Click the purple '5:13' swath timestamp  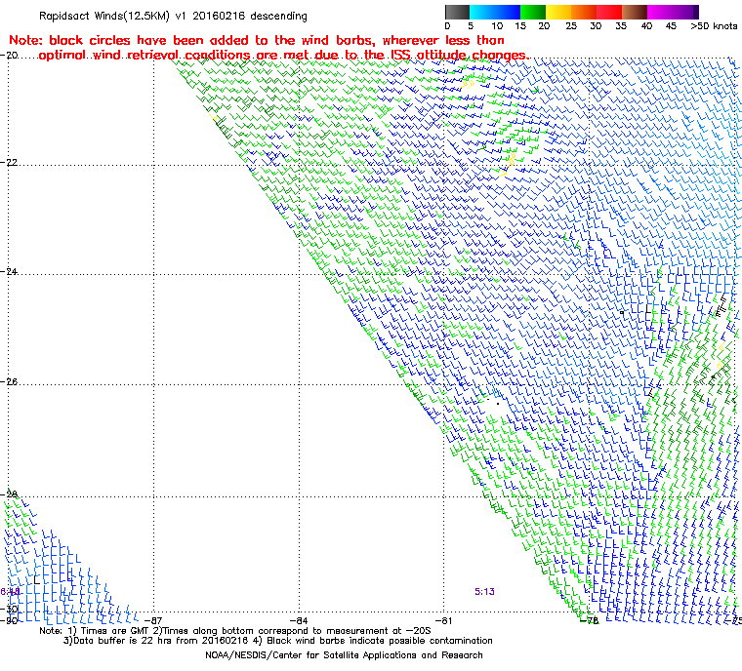coord(484,592)
